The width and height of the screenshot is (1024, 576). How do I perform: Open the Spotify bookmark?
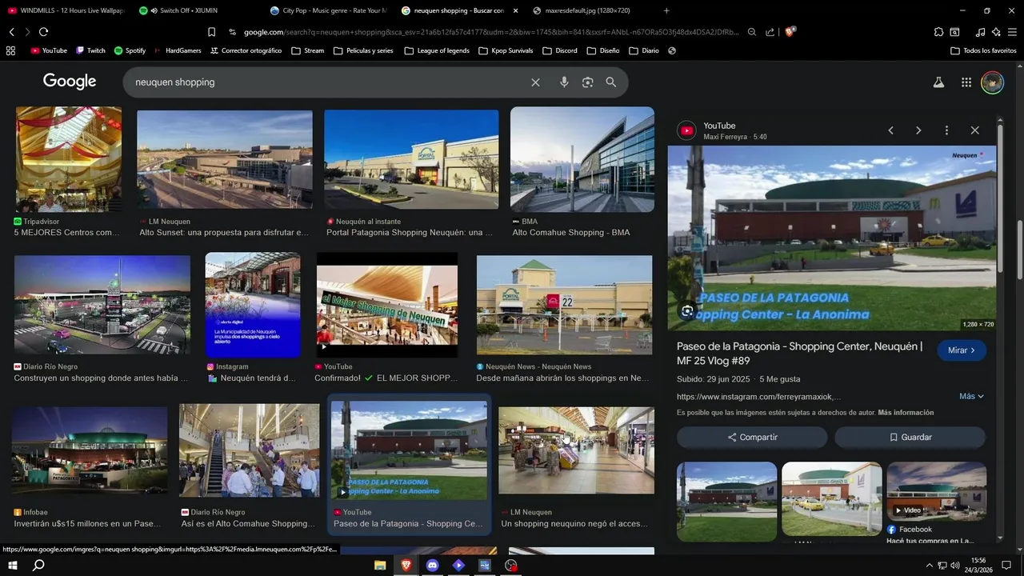130,50
